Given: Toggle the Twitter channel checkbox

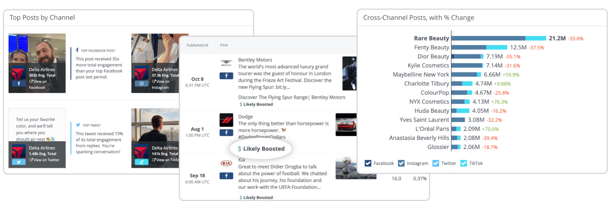Looking at the screenshot, I should [436, 163].
